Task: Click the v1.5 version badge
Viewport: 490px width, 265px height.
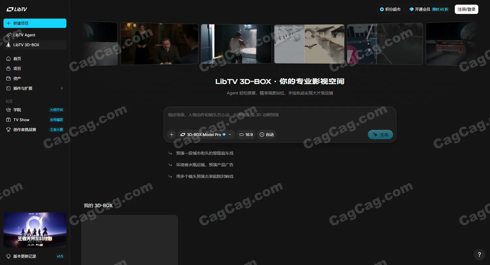Action: 60,256
